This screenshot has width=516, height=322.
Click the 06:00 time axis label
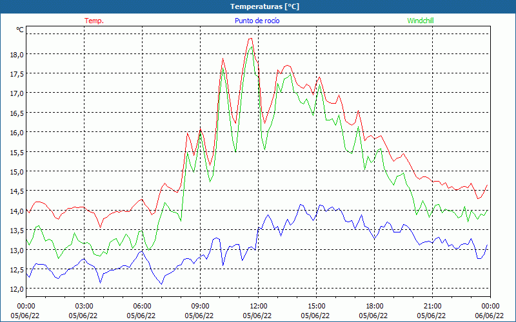[142, 307]
